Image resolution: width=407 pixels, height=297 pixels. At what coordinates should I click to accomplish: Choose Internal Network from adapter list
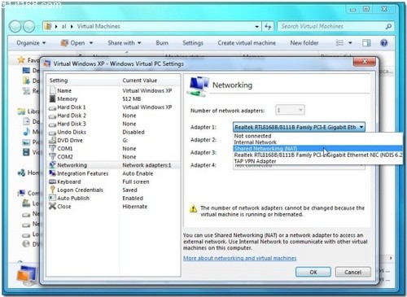click(x=317, y=142)
